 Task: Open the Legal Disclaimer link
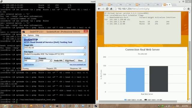tap(29, 64)
